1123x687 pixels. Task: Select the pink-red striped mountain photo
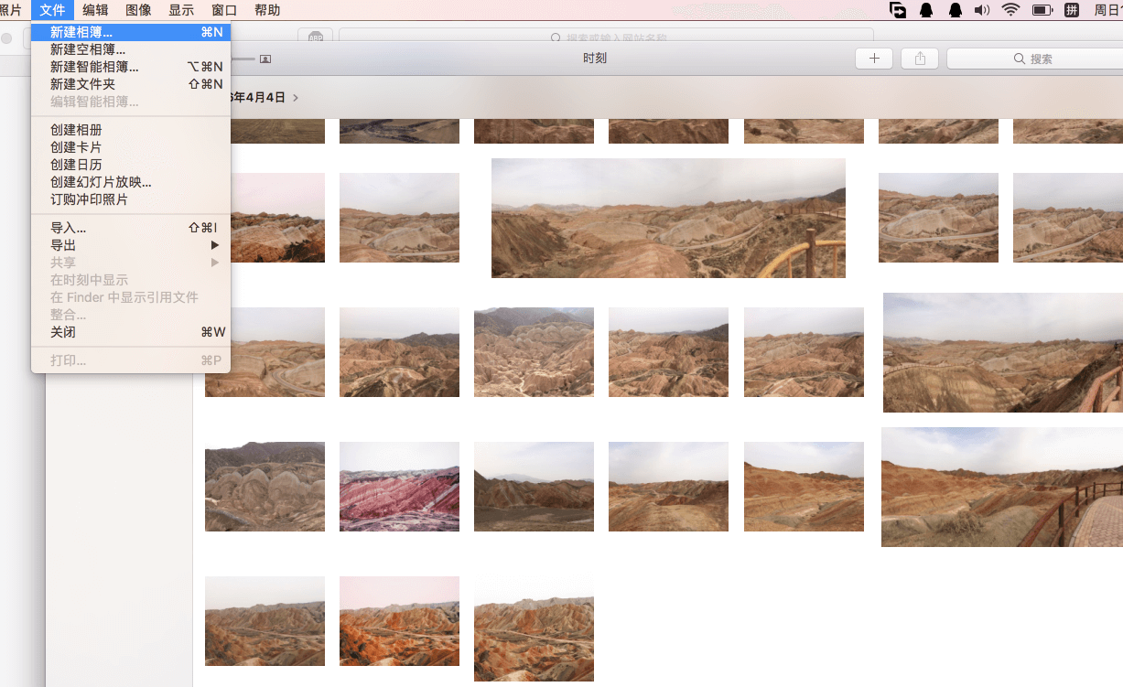pos(399,487)
